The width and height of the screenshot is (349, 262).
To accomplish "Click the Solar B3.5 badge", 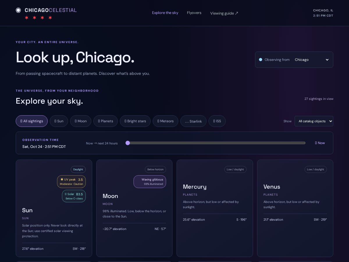I will click(74, 196).
